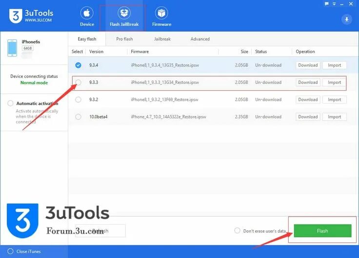Screen dimensions: 359x258
Task: Click iPhone8,1_9.3.2_13F69_Restore.ipsw firmware name
Action: [x=164, y=99]
